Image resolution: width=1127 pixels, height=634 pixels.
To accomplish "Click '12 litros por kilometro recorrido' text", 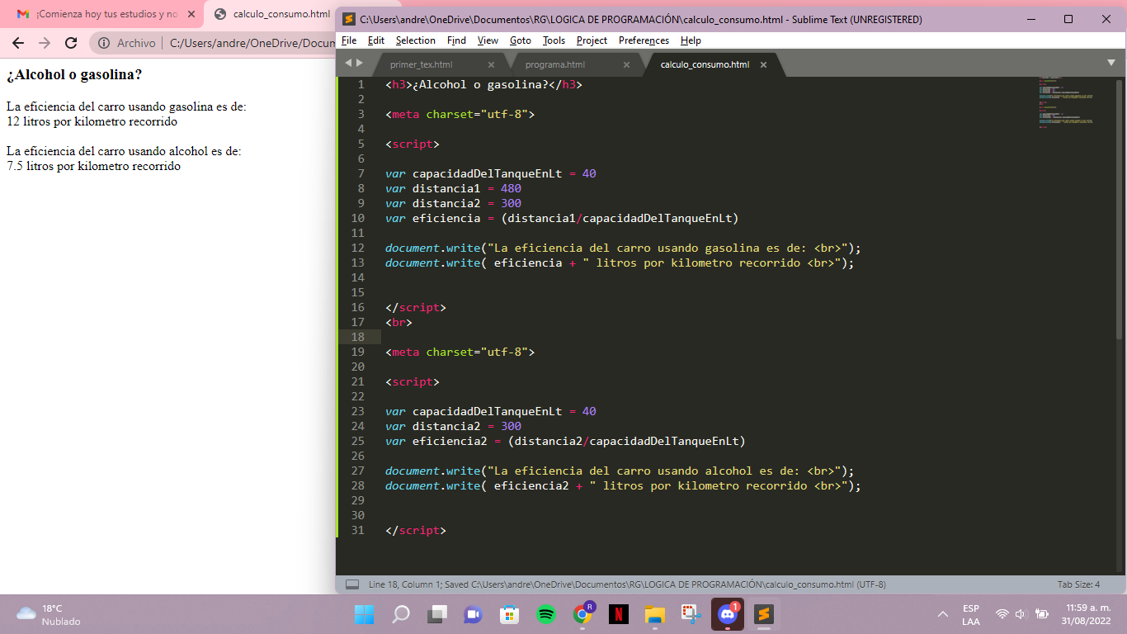I will pos(92,121).
